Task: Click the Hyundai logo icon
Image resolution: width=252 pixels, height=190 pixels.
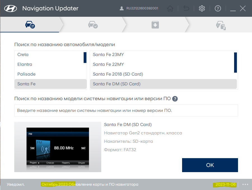Action: (x=10, y=8)
